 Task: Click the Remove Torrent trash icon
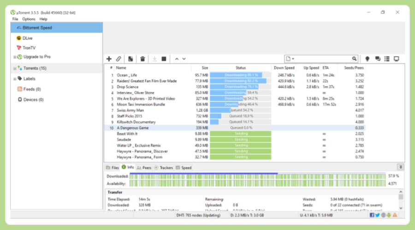click(142, 58)
